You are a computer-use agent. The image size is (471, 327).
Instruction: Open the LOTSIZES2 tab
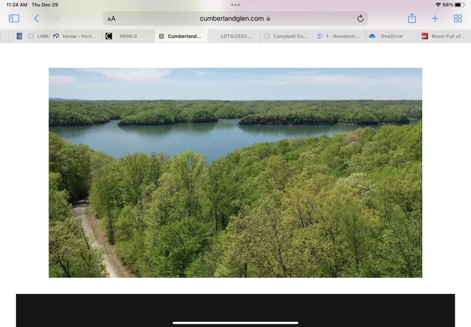[236, 36]
